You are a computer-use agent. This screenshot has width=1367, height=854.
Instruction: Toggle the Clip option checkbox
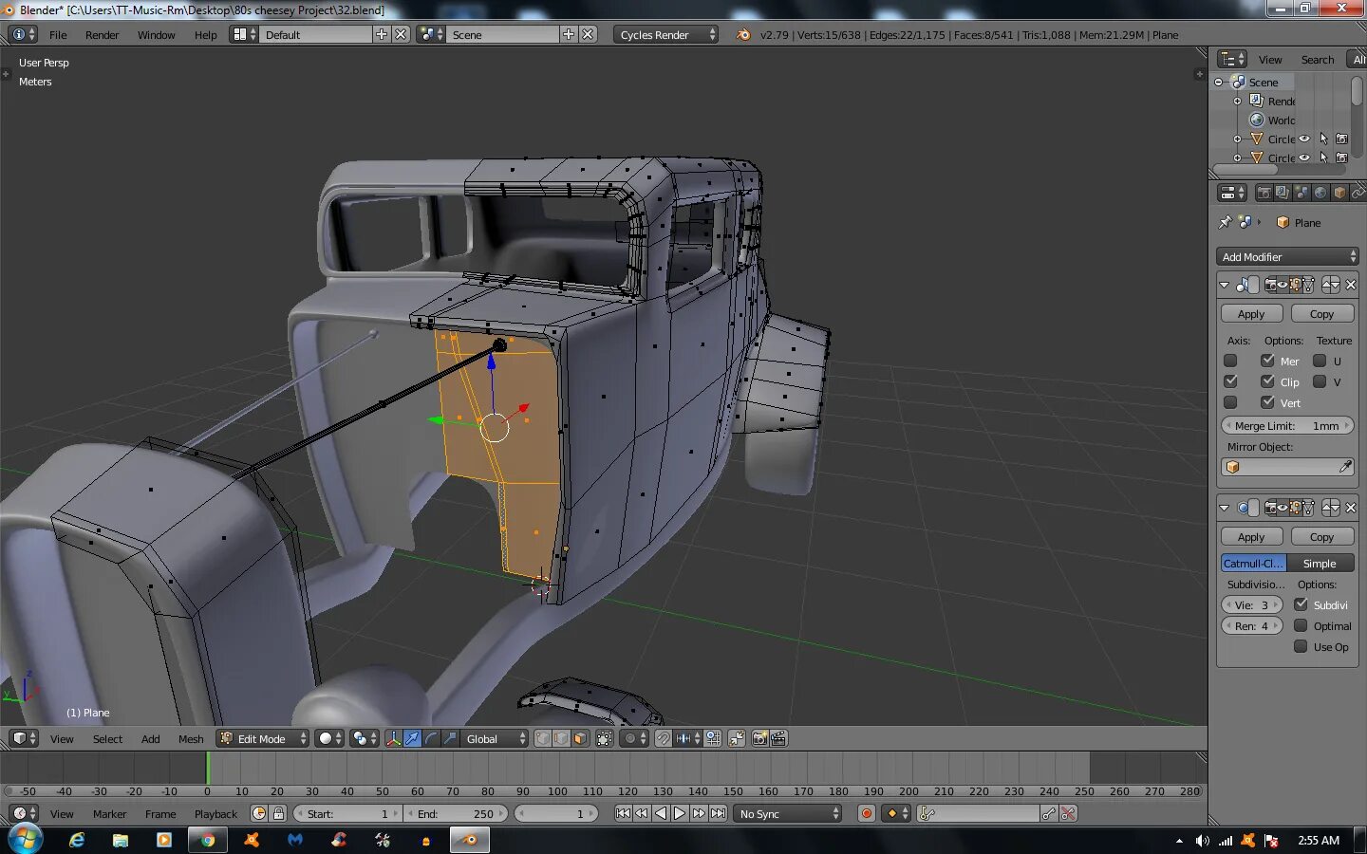[1267, 381]
